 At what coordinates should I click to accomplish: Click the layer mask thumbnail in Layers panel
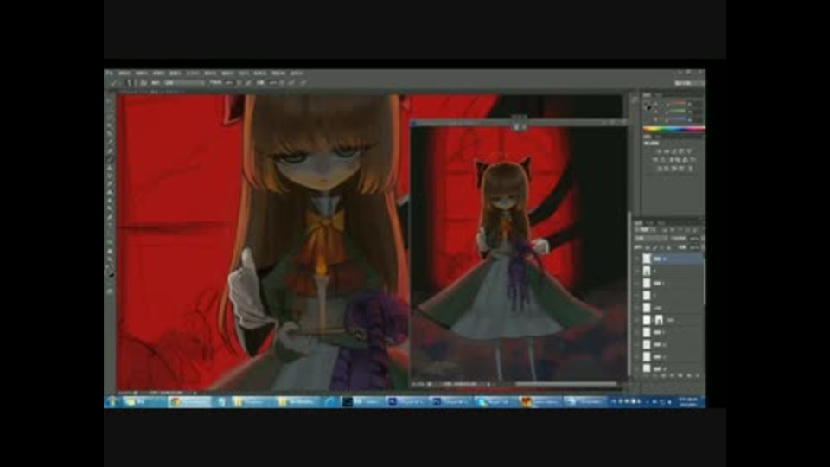[659, 320]
